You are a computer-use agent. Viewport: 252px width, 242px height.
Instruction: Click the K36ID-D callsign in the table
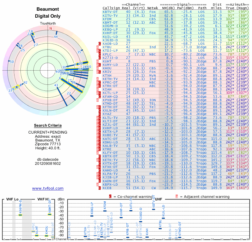(x=110, y=40)
